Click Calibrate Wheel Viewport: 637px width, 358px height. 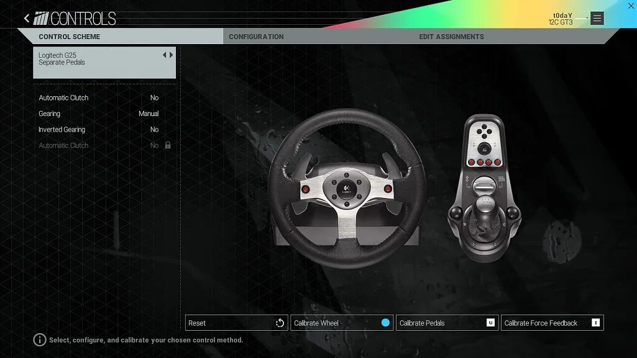click(342, 323)
